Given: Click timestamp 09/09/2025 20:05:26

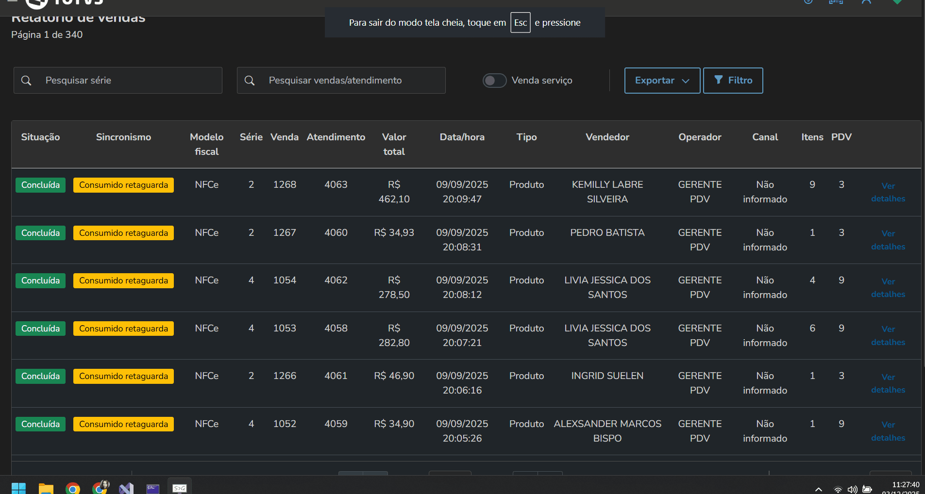Looking at the screenshot, I should [x=462, y=431].
